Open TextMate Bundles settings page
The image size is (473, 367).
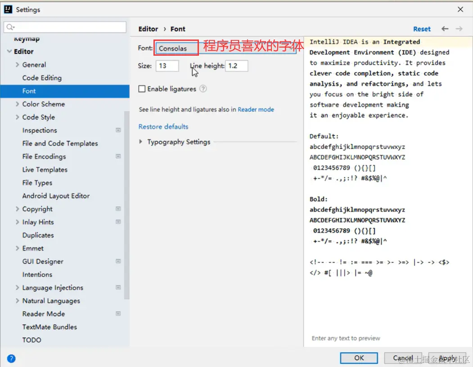(50, 327)
